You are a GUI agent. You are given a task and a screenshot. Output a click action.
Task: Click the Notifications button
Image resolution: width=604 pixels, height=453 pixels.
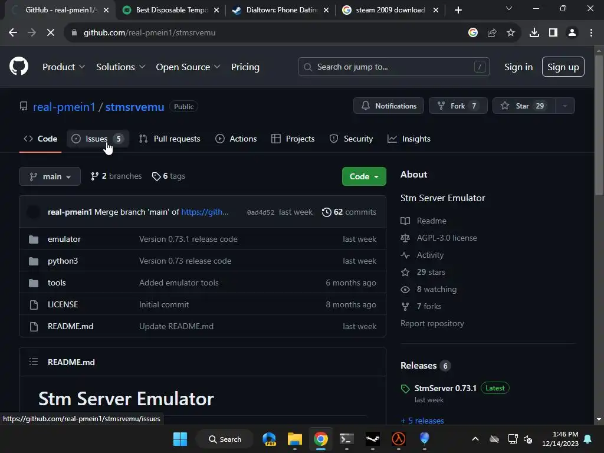(388, 106)
